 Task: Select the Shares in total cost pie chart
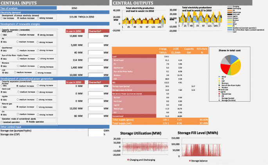coord(230,74)
